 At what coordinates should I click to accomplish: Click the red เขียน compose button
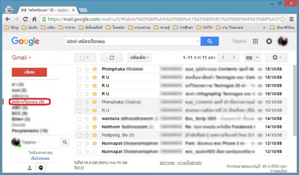tap(30, 72)
